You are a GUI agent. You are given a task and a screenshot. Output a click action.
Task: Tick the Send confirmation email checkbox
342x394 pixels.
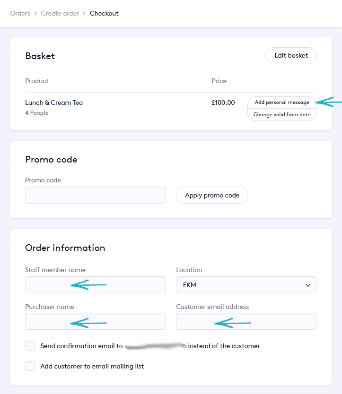(30, 346)
